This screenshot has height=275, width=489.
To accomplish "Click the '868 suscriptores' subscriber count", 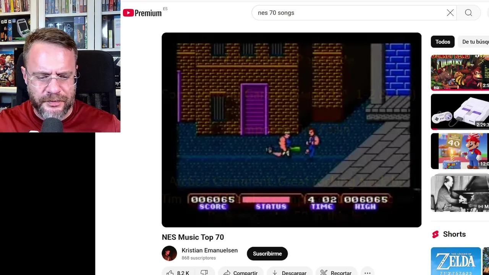I will [x=199, y=258].
